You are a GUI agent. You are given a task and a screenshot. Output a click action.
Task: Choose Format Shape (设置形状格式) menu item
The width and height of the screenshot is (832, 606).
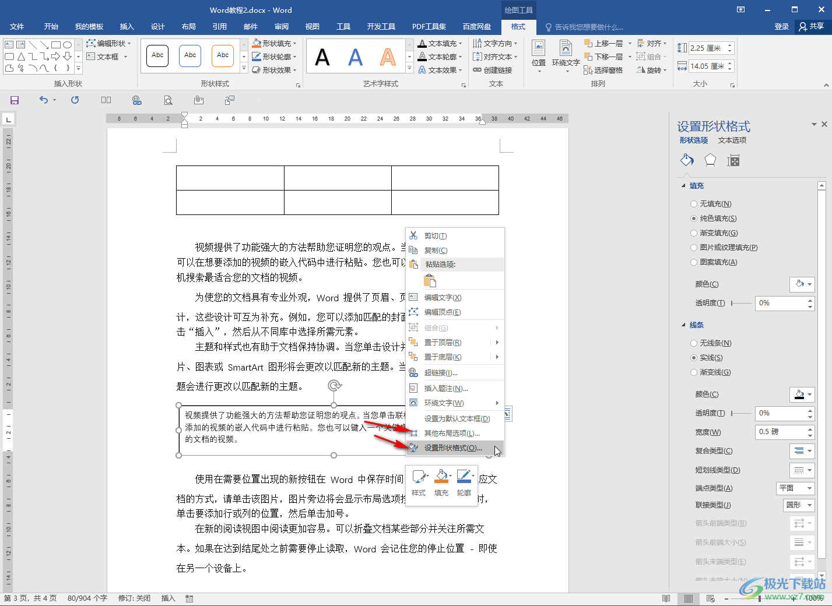455,448
